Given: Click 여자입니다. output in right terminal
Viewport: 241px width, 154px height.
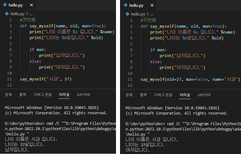Looking at the screenshot, I should (x=137, y=150).
